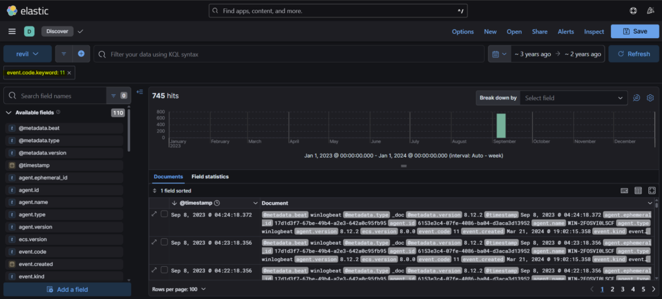Switch to the Field statistics tab
662x299 pixels.
pos(209,176)
